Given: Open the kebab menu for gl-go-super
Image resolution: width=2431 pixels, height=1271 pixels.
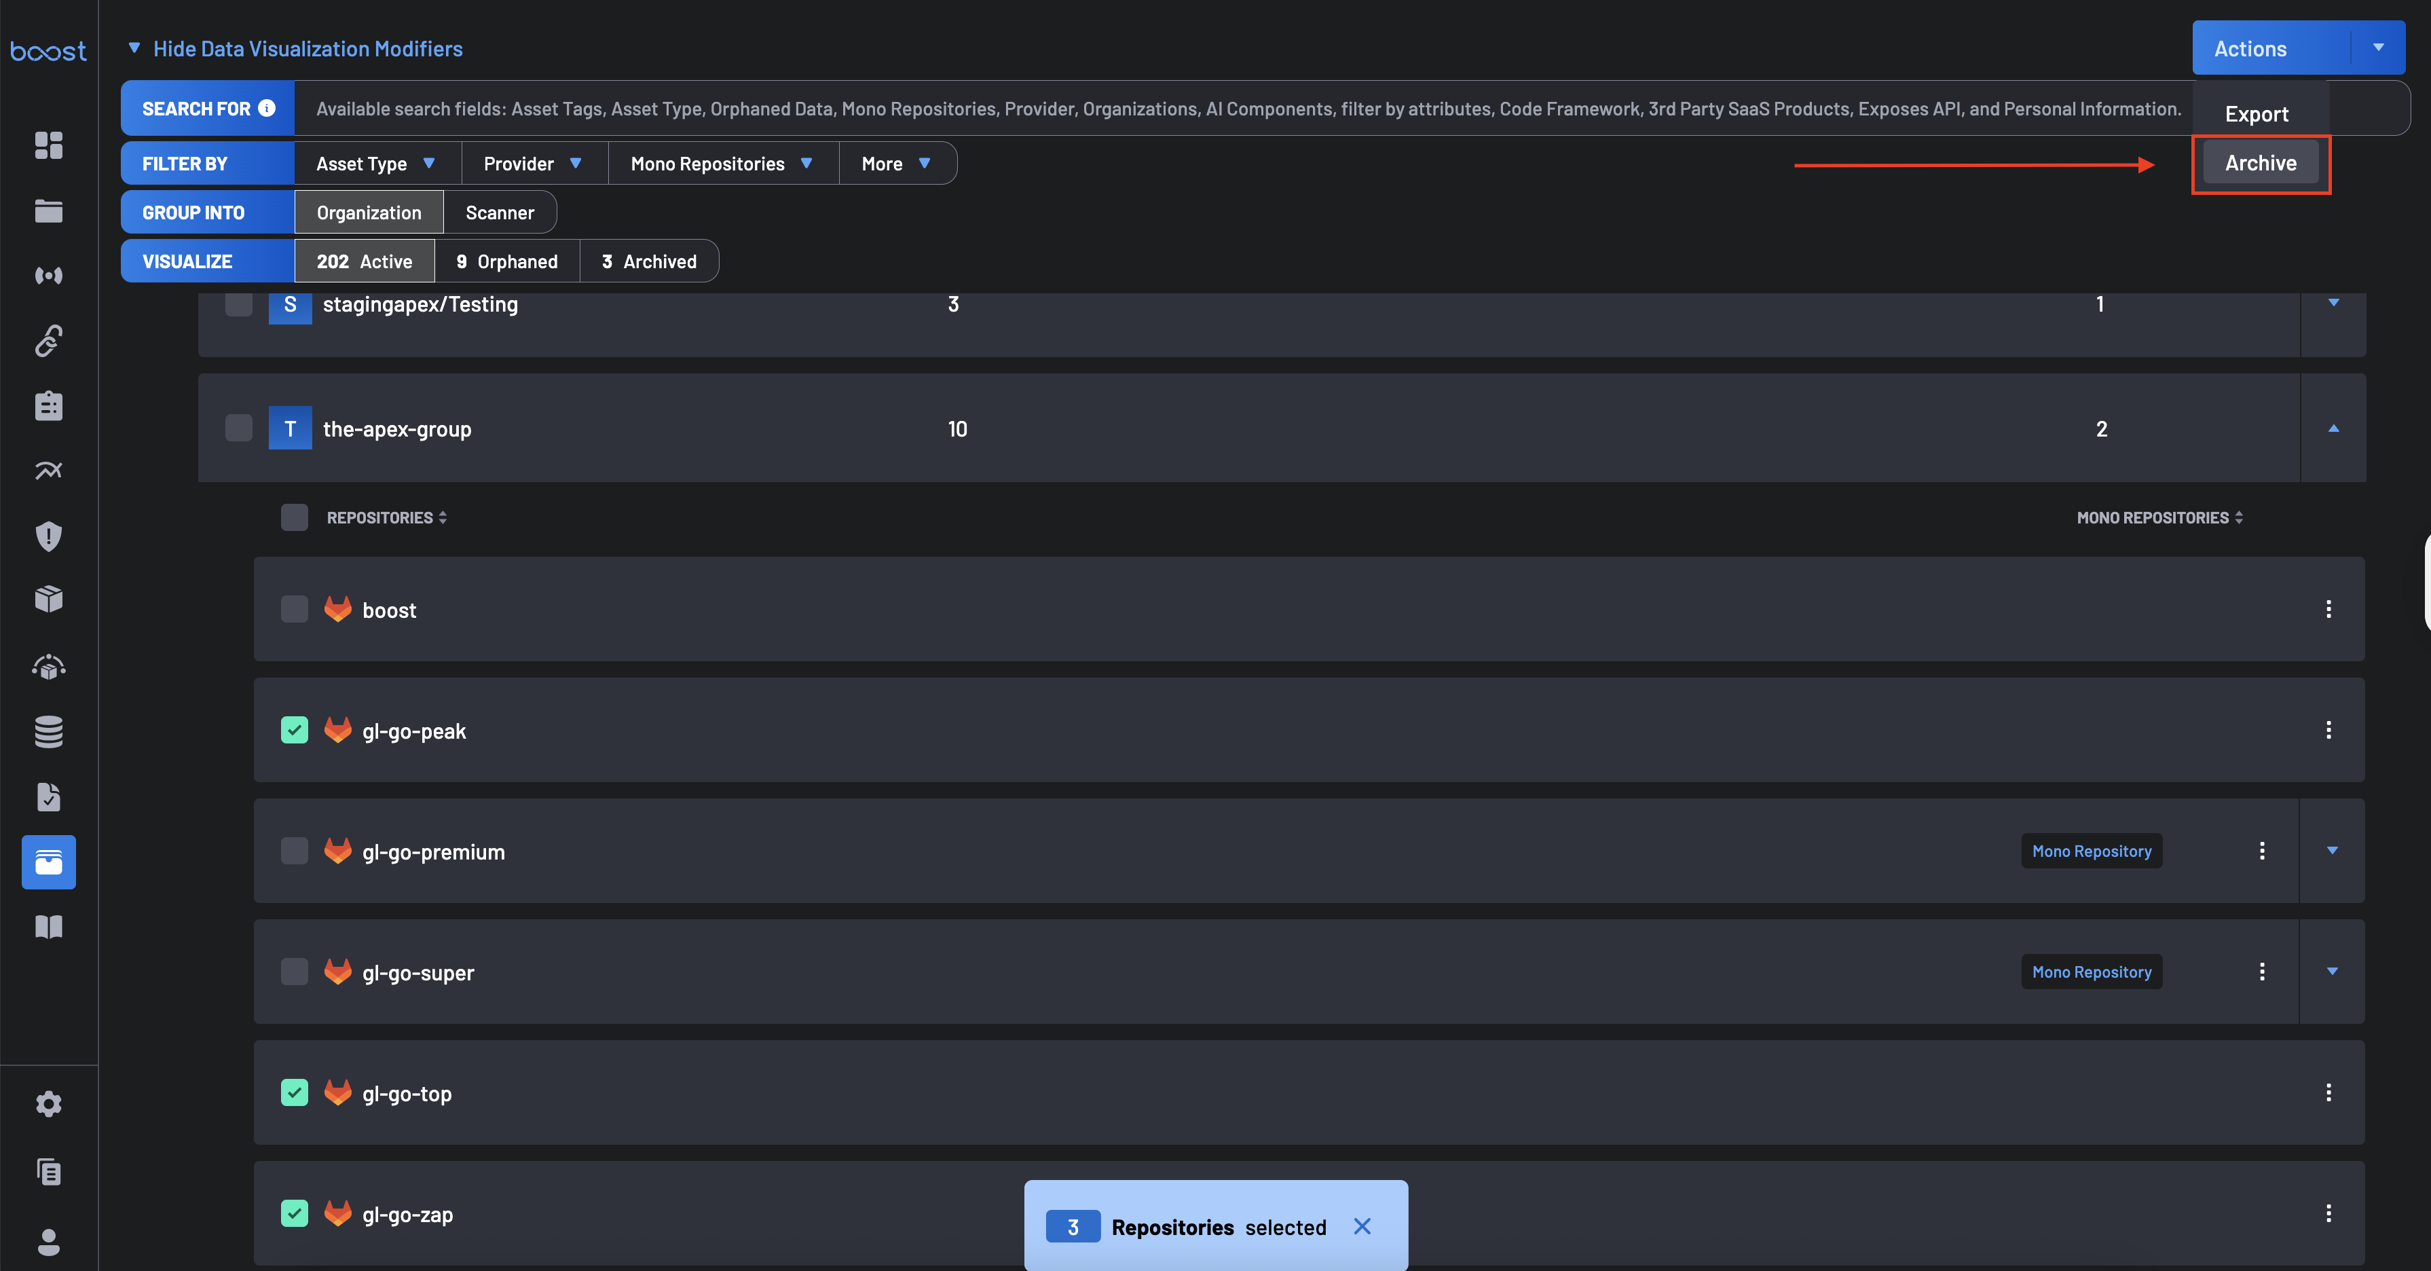Looking at the screenshot, I should tap(2262, 971).
